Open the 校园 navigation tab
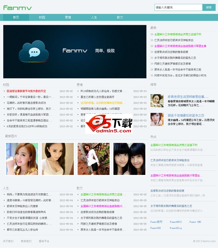Viewport: 218px width, 248px height. point(42,17)
